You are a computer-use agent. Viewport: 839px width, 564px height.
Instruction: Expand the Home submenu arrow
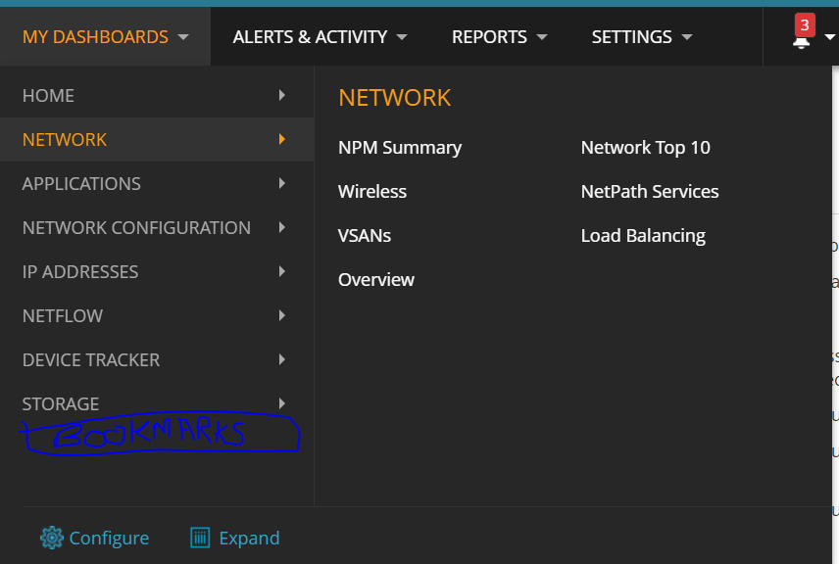[x=282, y=95]
